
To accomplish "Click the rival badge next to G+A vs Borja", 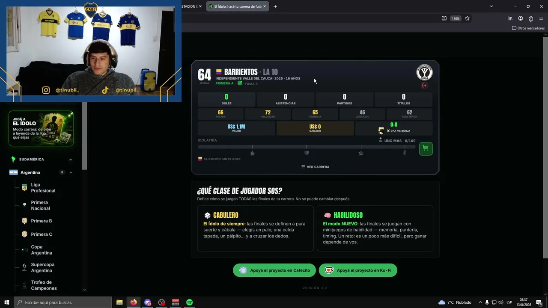I will (381, 130).
